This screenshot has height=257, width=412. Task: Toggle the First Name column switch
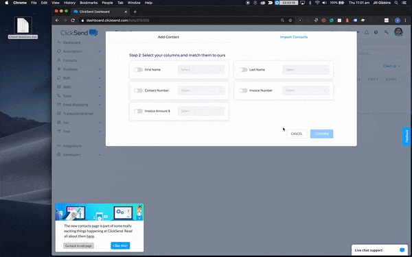[138, 70]
